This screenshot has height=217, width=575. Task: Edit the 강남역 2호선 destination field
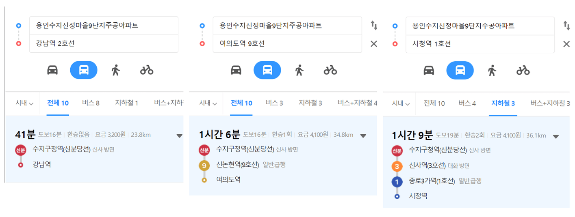[x=104, y=44]
